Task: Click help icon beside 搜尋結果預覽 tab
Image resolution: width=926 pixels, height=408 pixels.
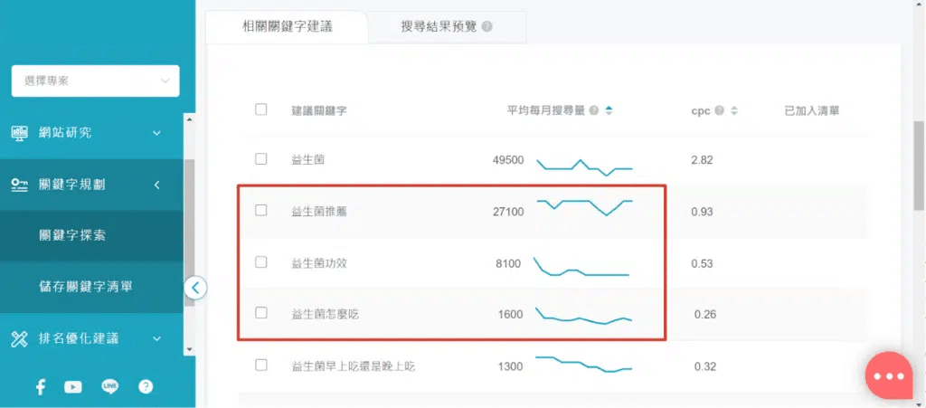Action: tap(487, 27)
